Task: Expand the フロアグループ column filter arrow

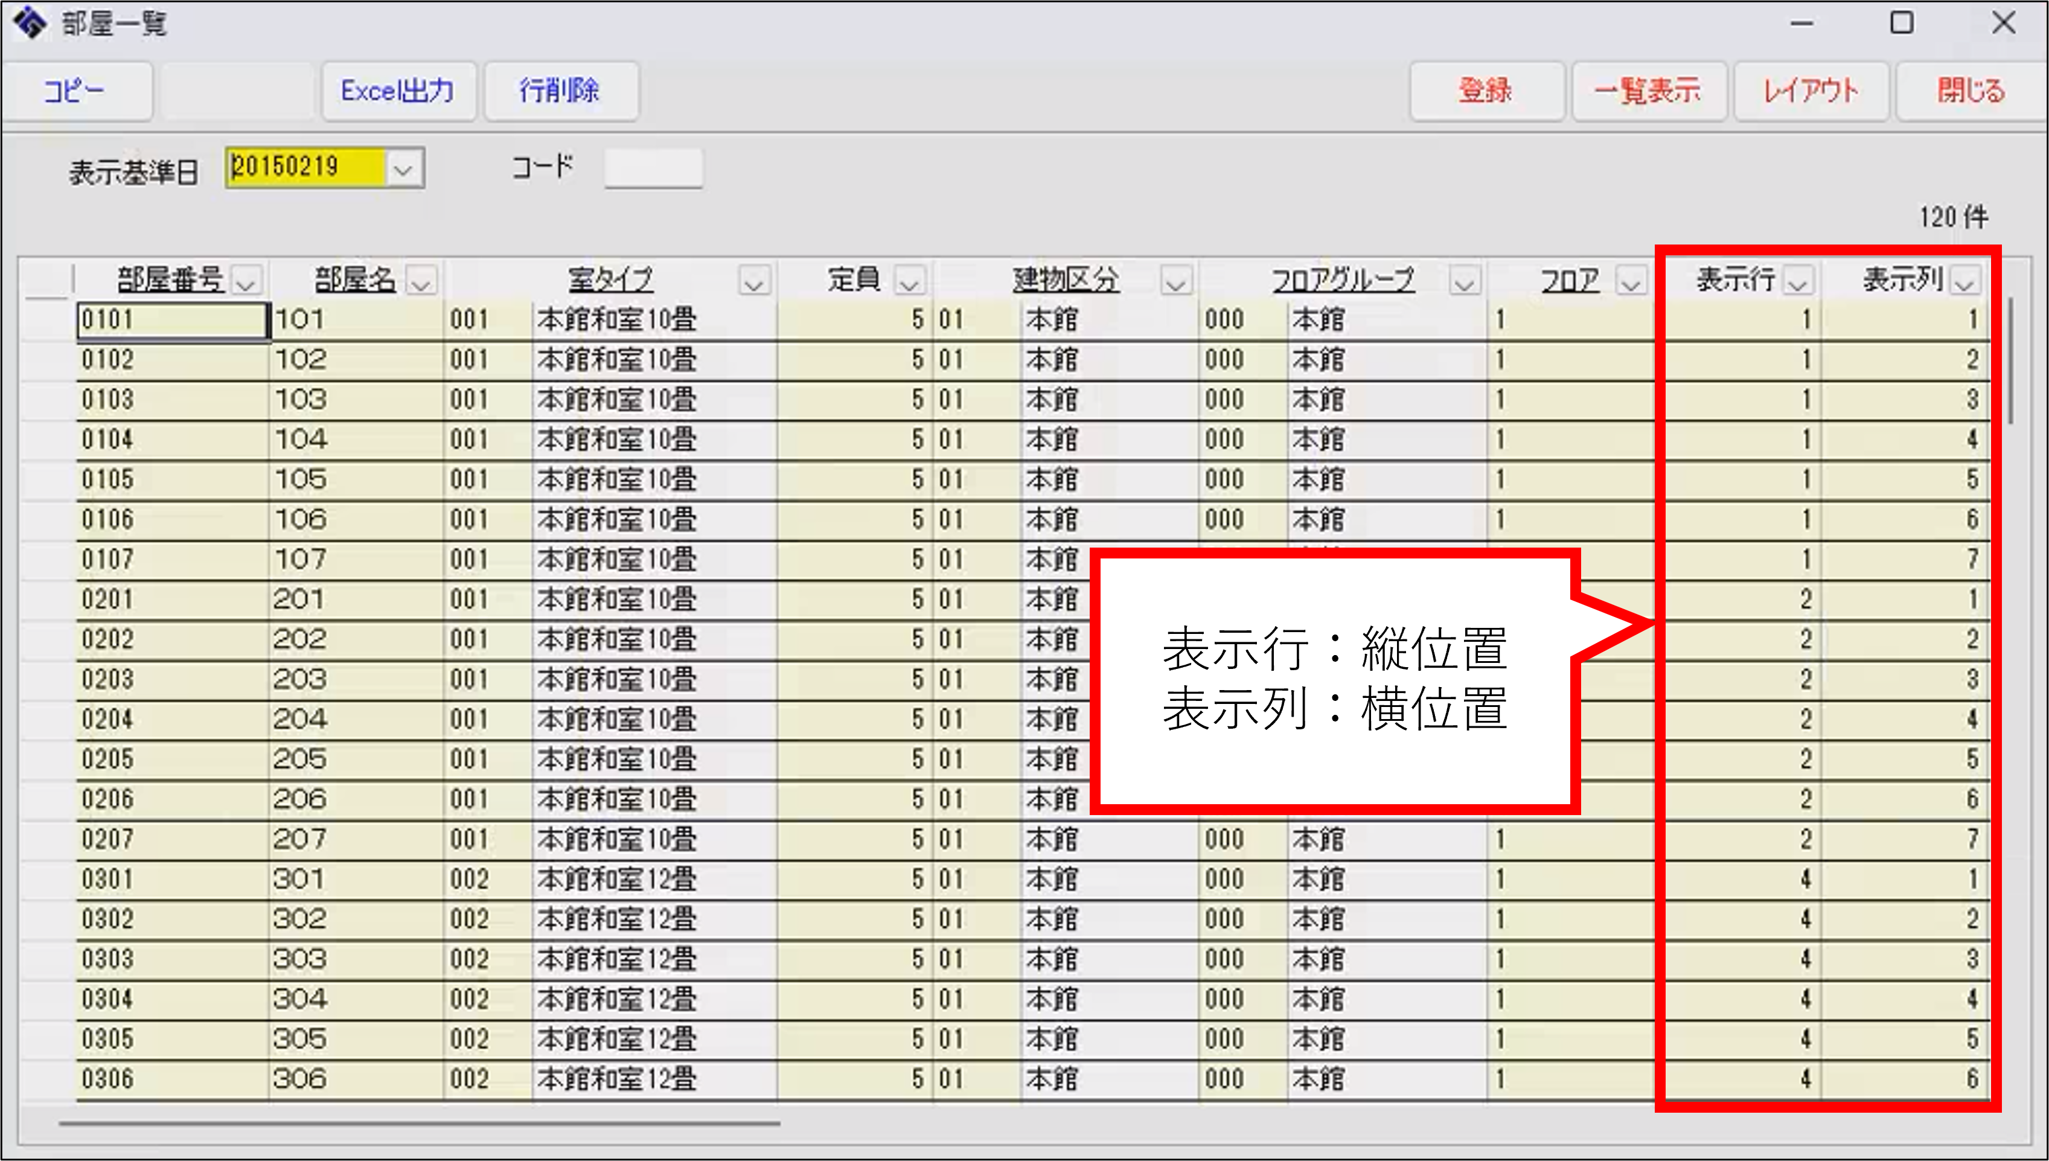Action: pyautogui.click(x=1464, y=281)
